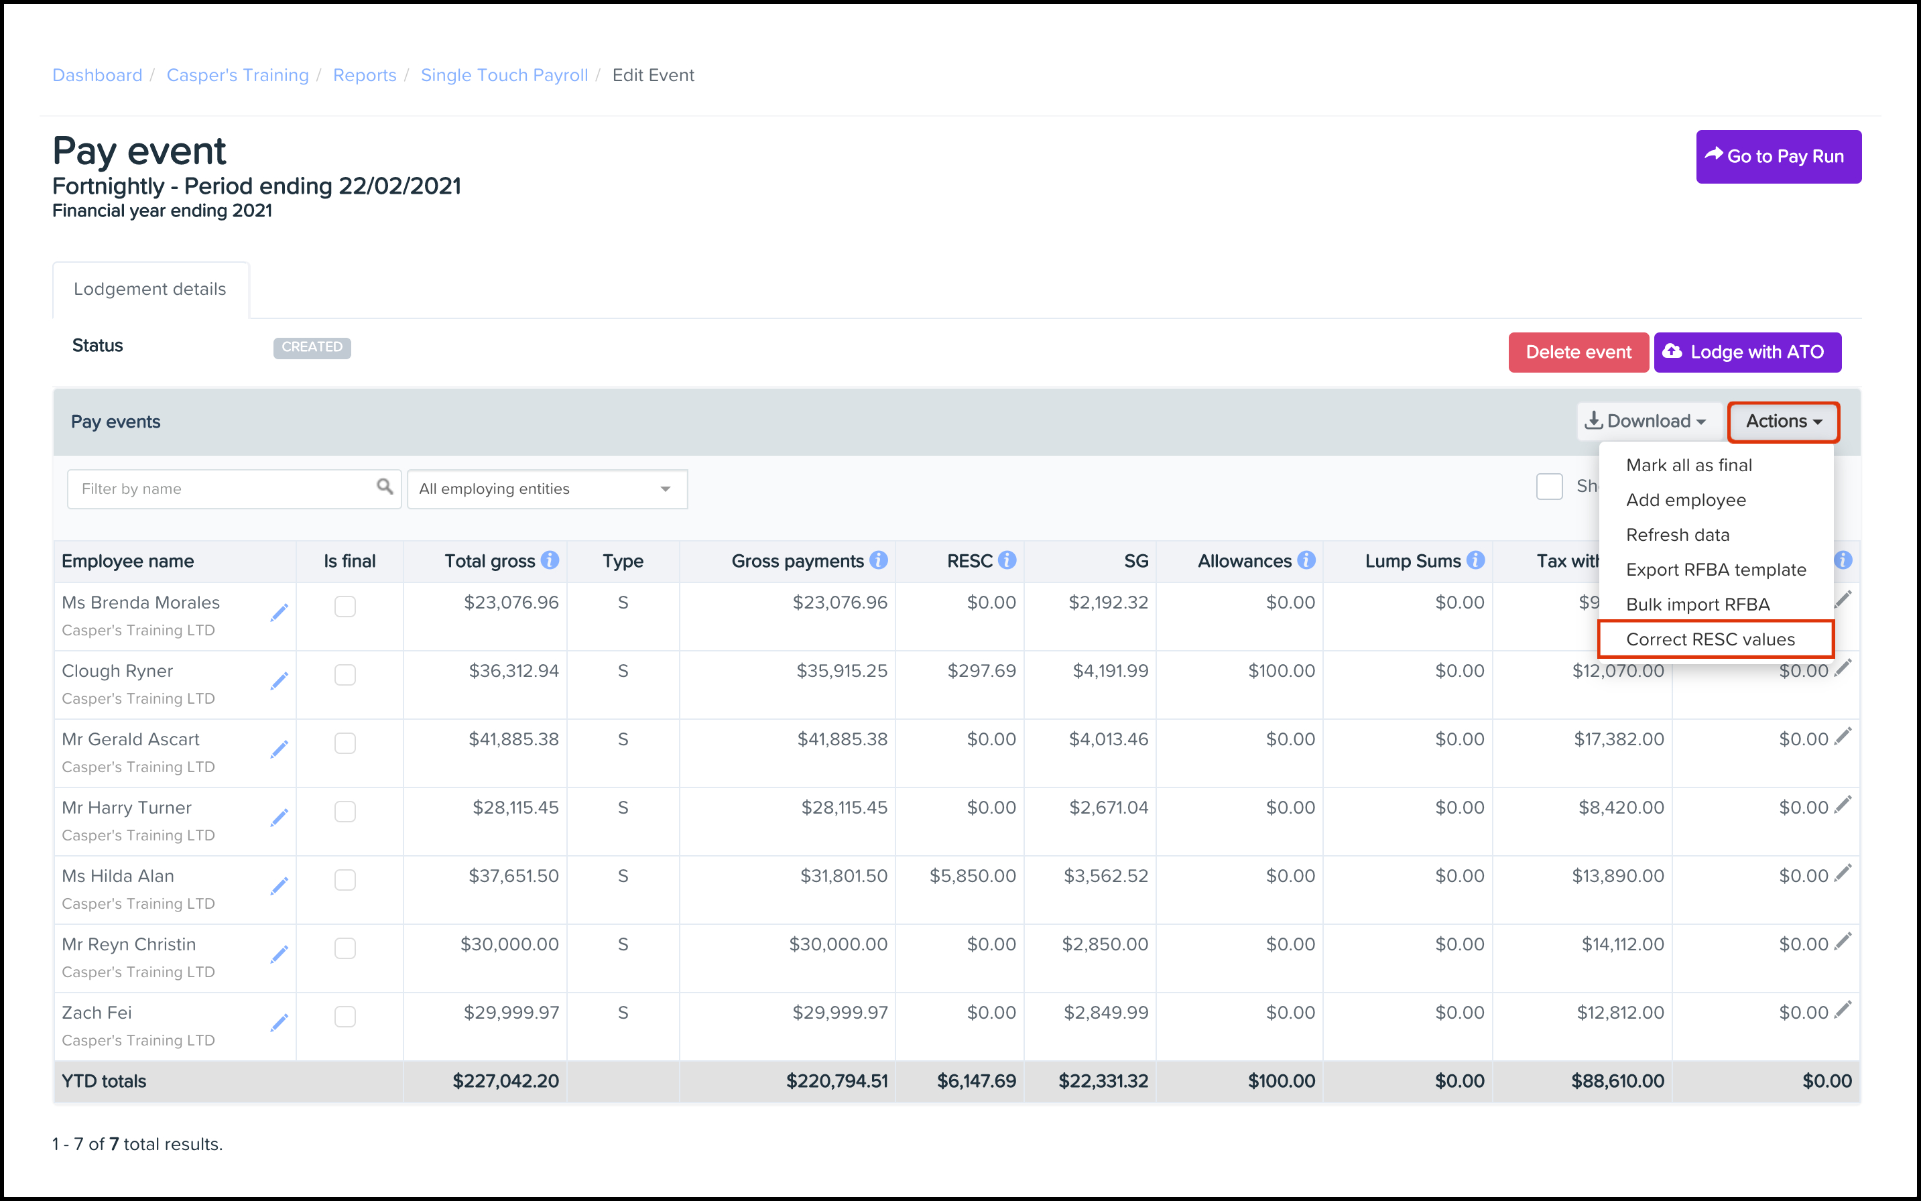Click the search magnifier in the name filter
This screenshot has height=1201, width=1921.
(x=385, y=486)
